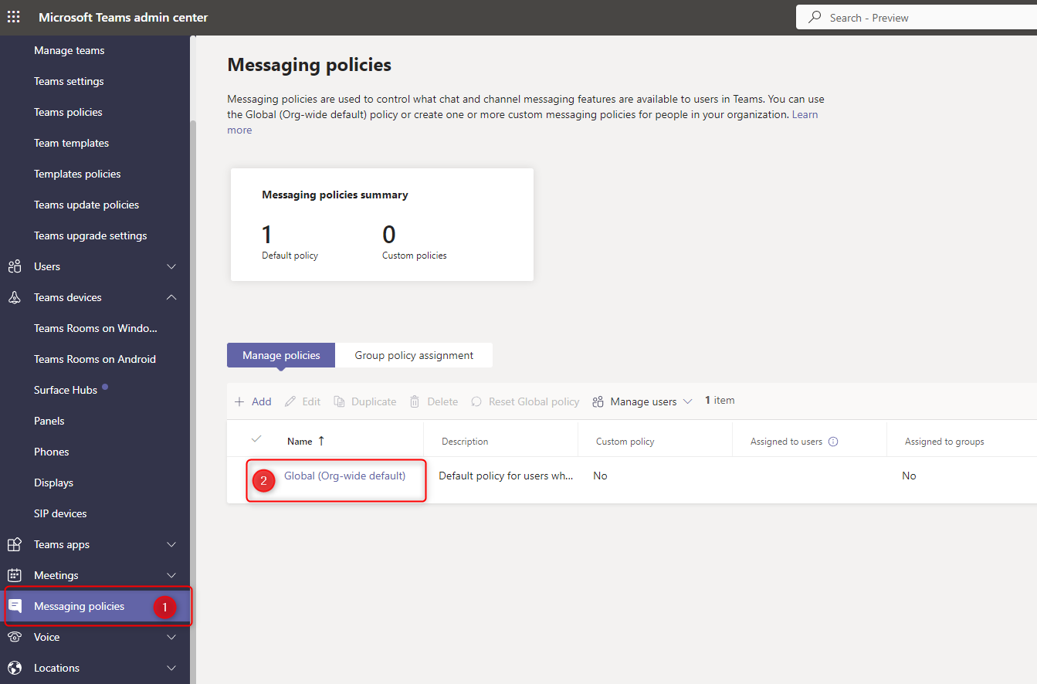Image resolution: width=1037 pixels, height=684 pixels.
Task: Open the app launcher waffle icon
Action: (x=14, y=17)
